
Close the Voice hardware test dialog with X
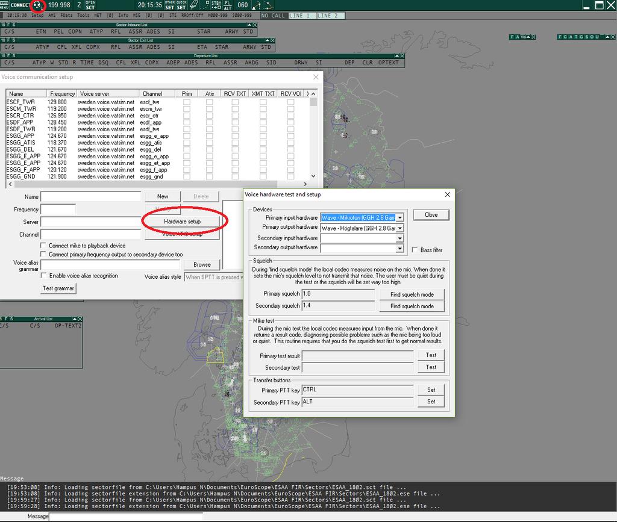[448, 194]
